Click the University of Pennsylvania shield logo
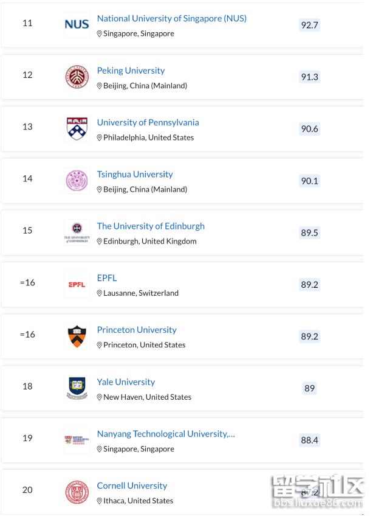The width and height of the screenshot is (373, 516). [77, 129]
